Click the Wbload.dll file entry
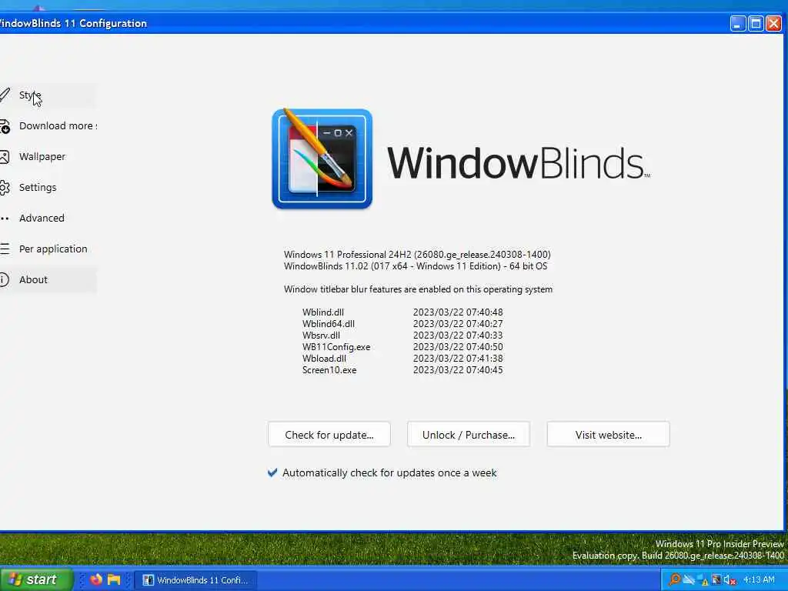The width and height of the screenshot is (788, 591). 324,359
